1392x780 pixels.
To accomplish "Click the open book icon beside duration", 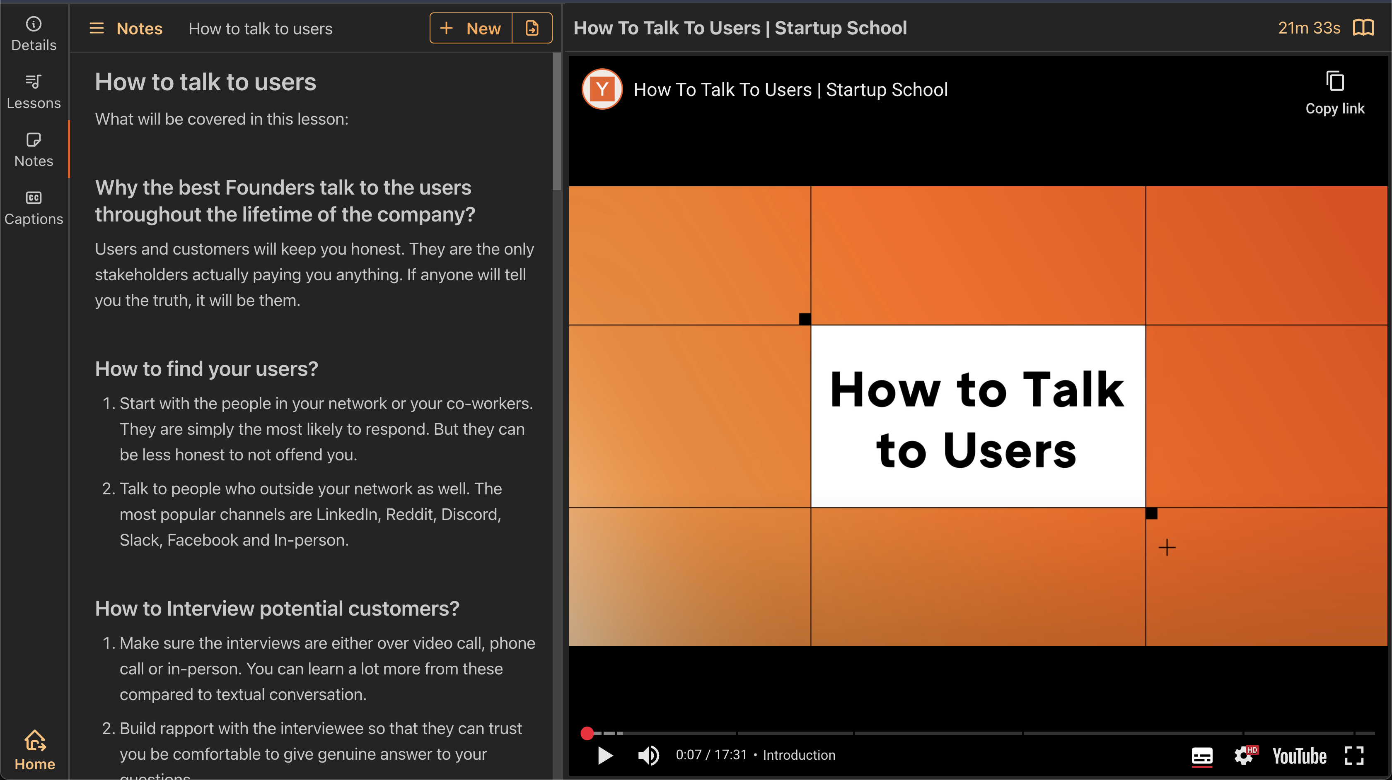I will click(x=1363, y=28).
